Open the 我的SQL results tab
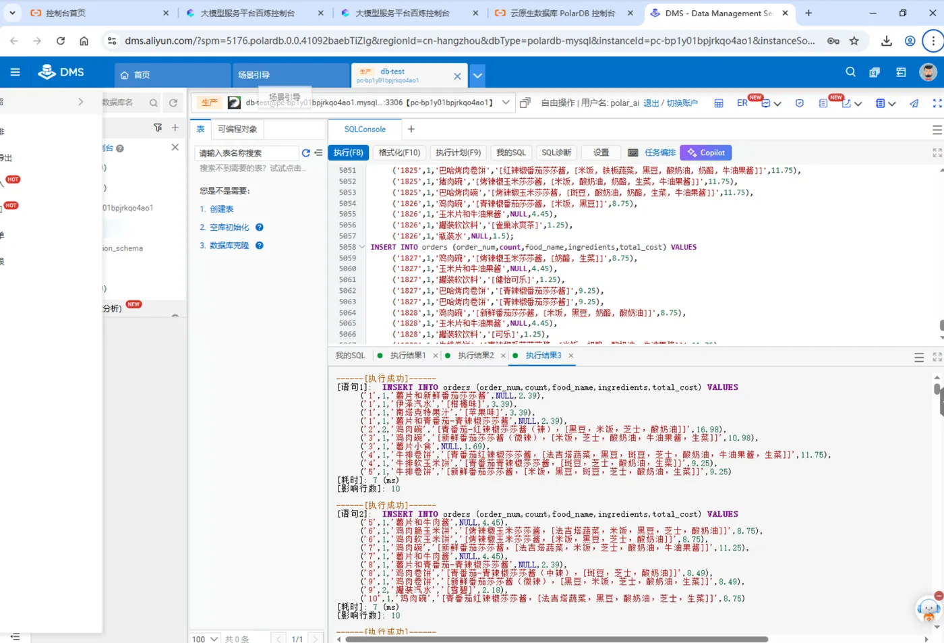 pos(351,356)
